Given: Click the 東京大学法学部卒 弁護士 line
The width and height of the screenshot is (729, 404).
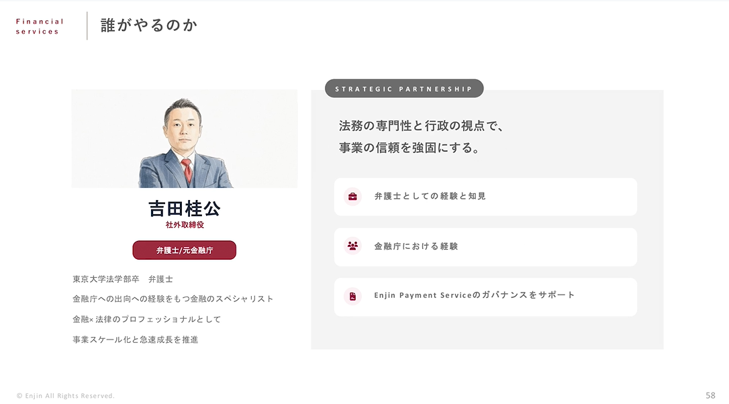Looking at the screenshot, I should (x=123, y=279).
